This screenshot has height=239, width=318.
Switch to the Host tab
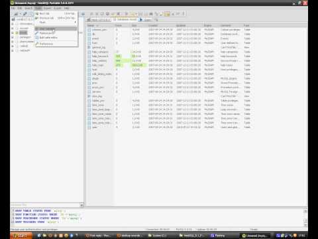pos(99,20)
